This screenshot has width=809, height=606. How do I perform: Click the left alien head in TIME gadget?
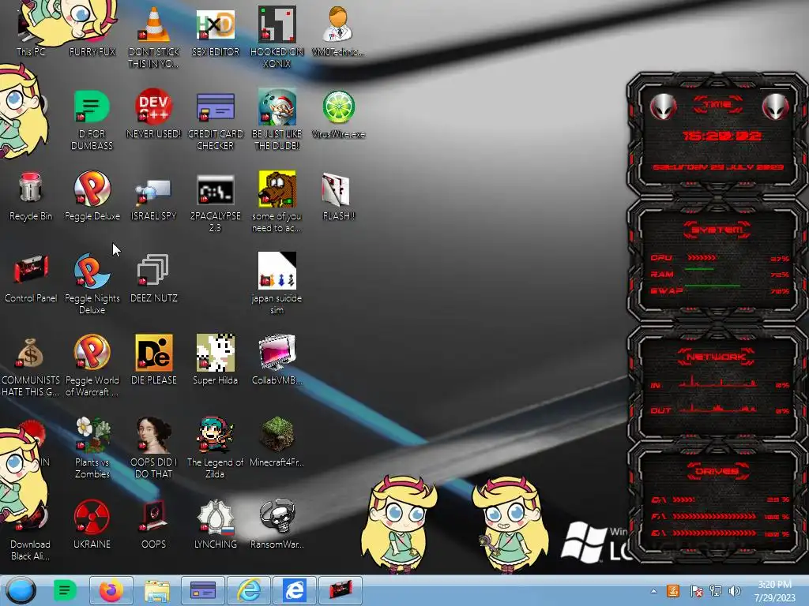[663, 107]
